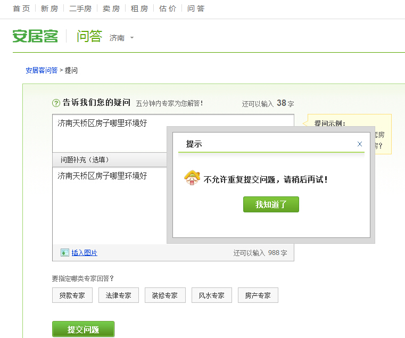Select the 卖房 navigation item

[x=111, y=9]
